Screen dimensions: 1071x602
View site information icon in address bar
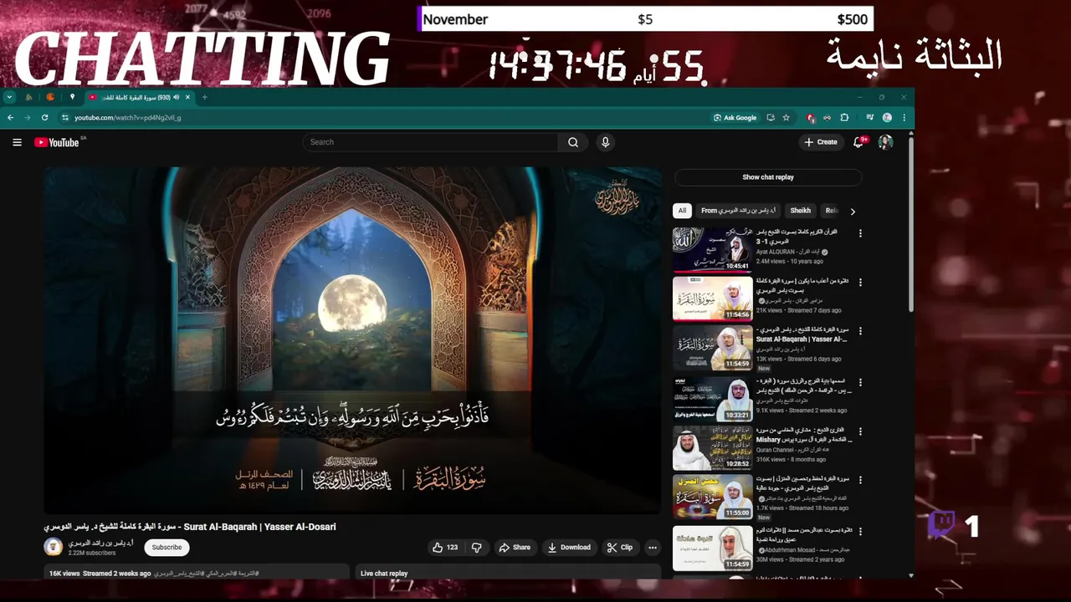pyautogui.click(x=65, y=118)
